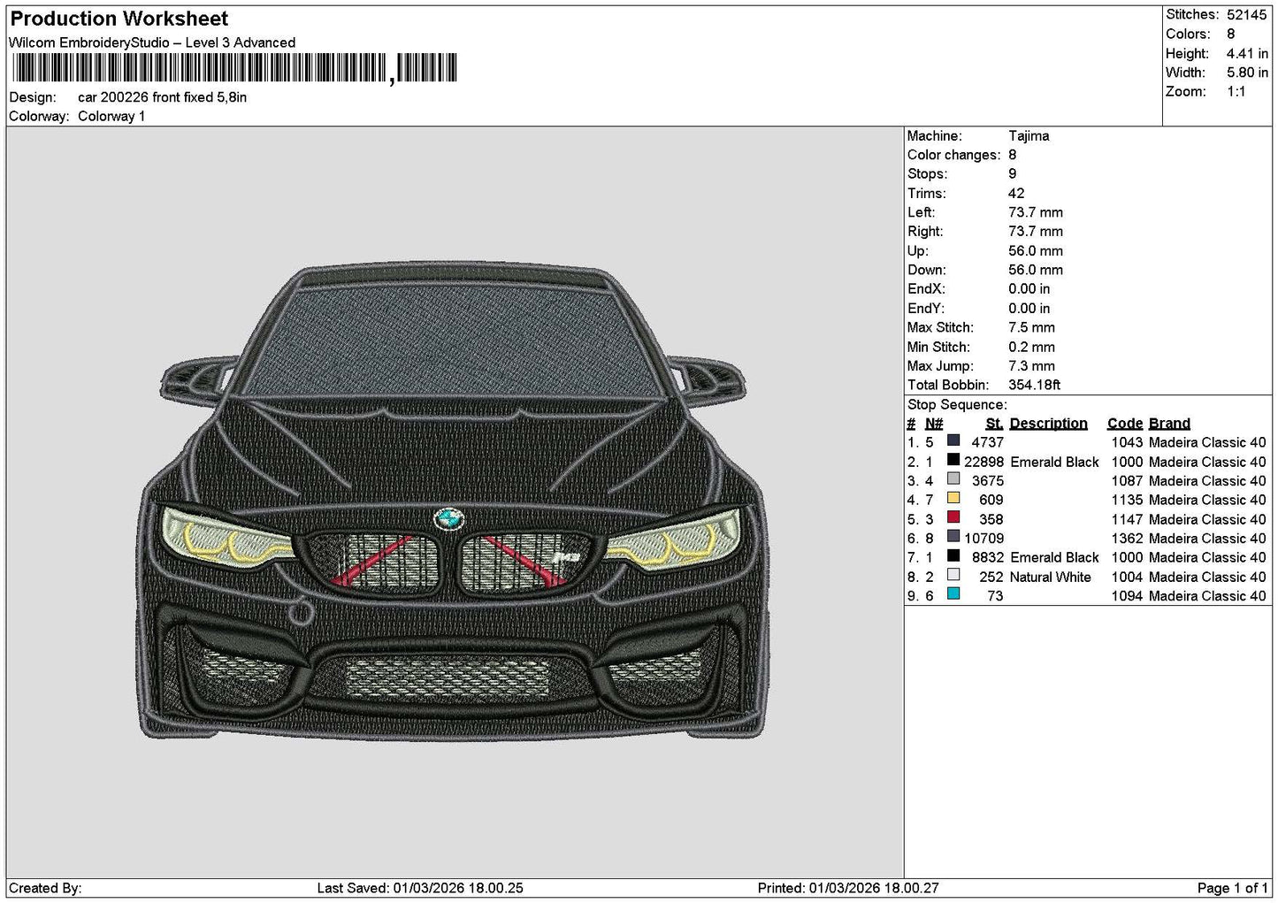
Task: Click the 'Created By:' footer label
Action: click(x=45, y=888)
